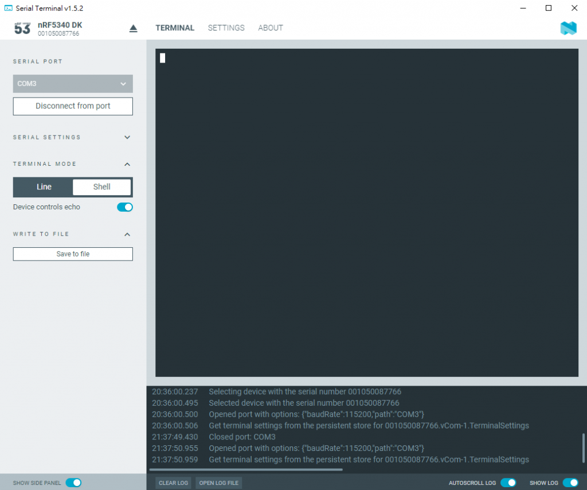Select Shell terminal mode
This screenshot has width=587, height=490.
[102, 187]
